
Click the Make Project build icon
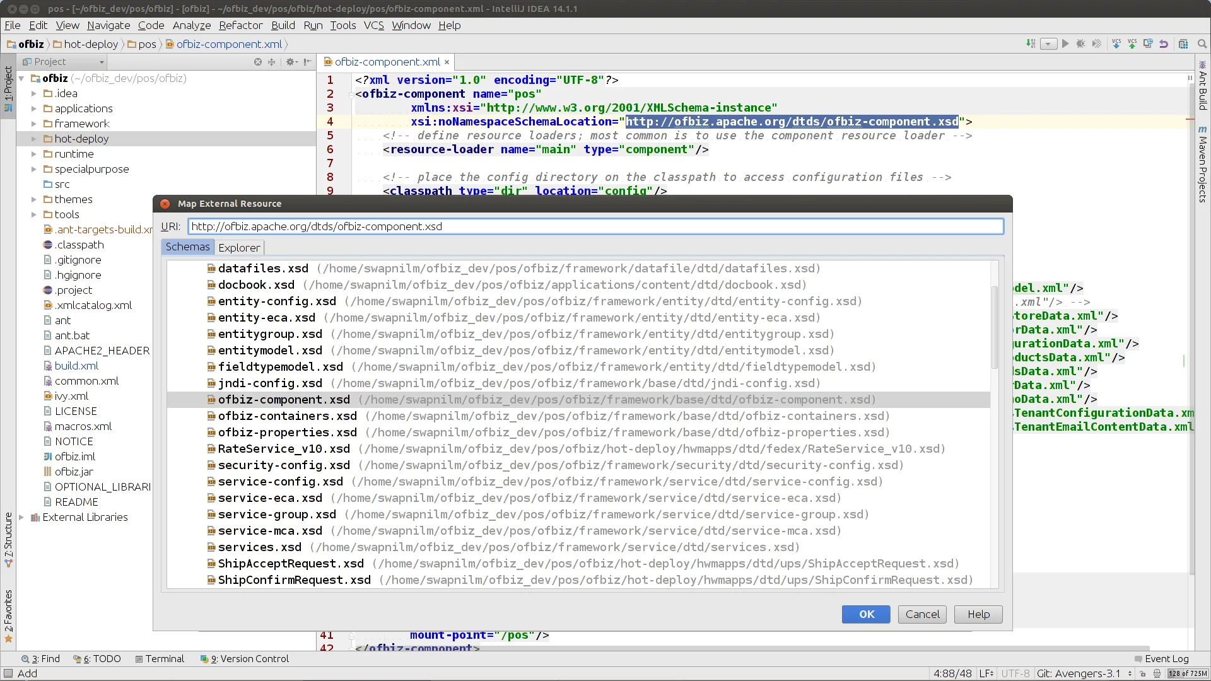pos(1031,44)
